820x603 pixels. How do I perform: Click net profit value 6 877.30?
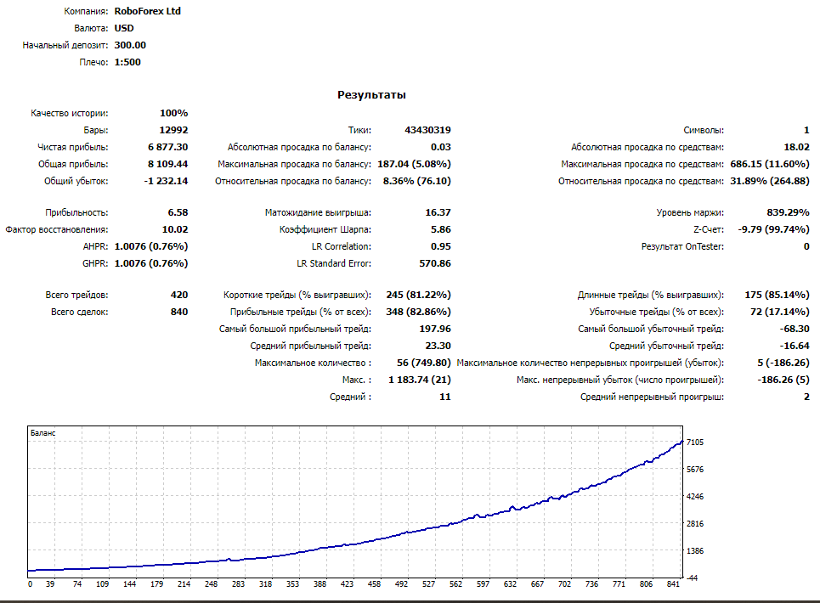point(168,148)
